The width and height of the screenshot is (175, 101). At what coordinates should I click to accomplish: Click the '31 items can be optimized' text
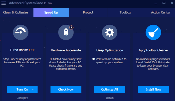click(x=109, y=61)
